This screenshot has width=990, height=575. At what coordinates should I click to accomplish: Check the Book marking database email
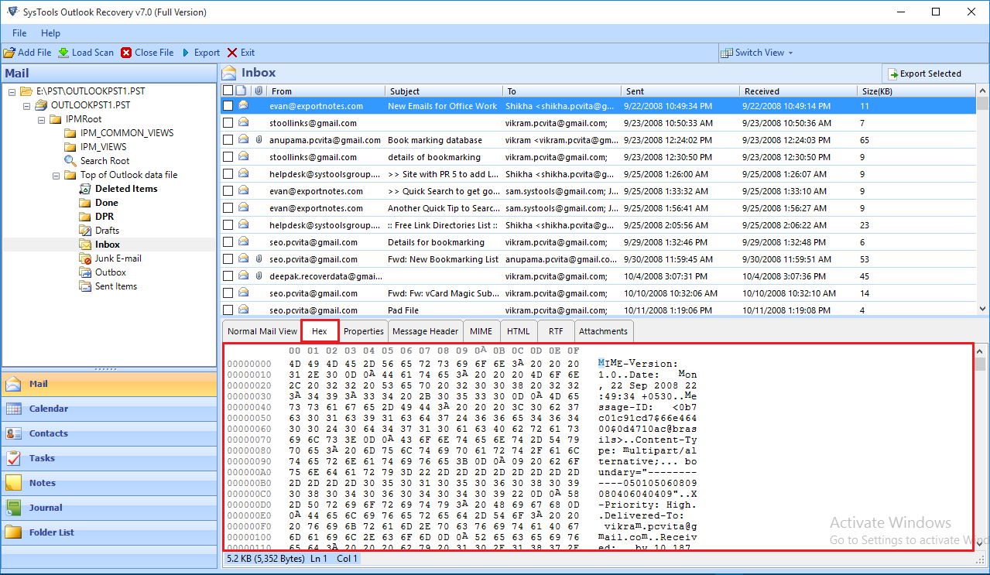[228, 140]
